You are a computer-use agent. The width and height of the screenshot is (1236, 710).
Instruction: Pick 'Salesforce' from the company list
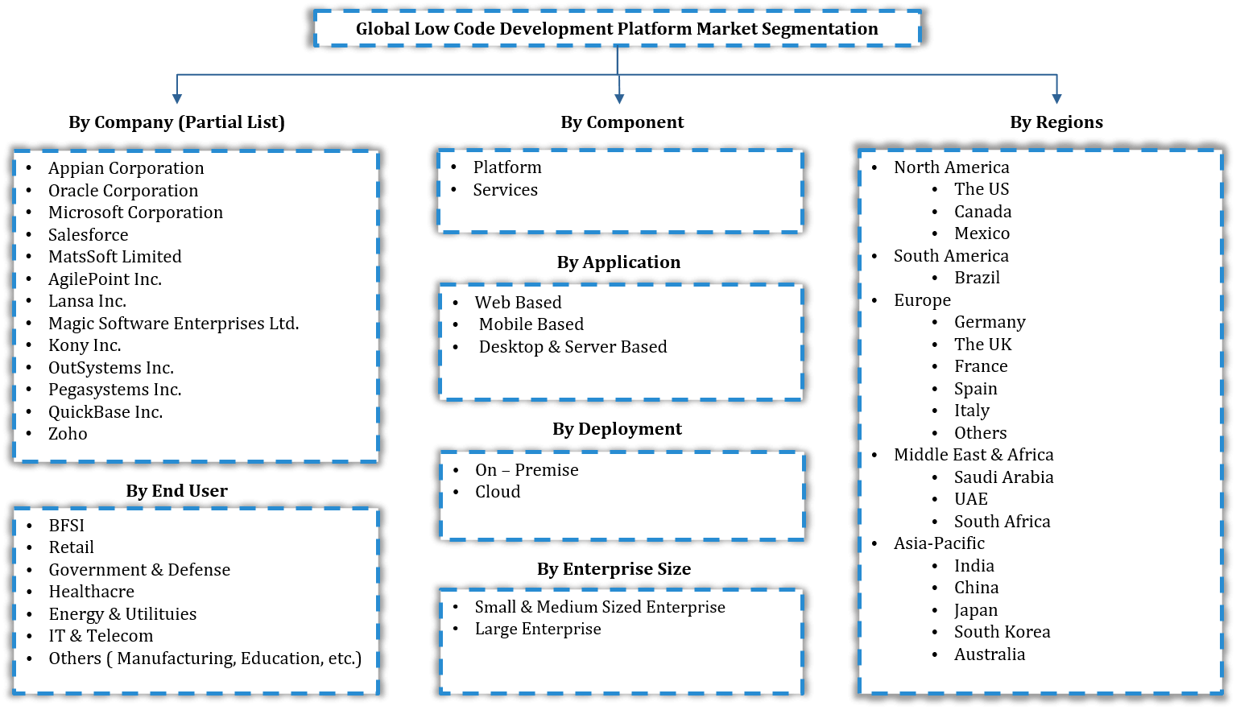[x=88, y=235]
